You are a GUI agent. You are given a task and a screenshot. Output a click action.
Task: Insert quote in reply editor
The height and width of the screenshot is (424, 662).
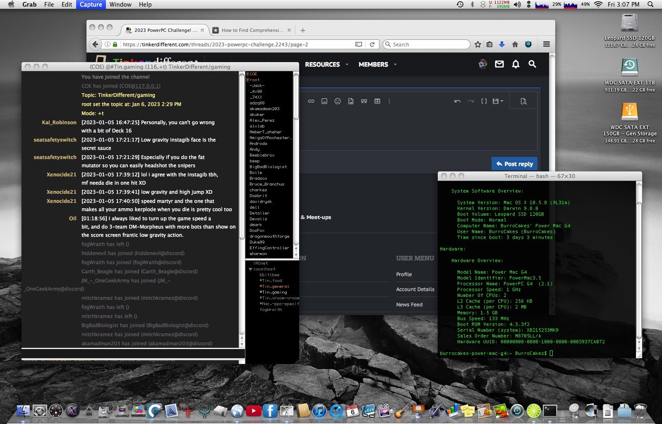click(x=364, y=101)
